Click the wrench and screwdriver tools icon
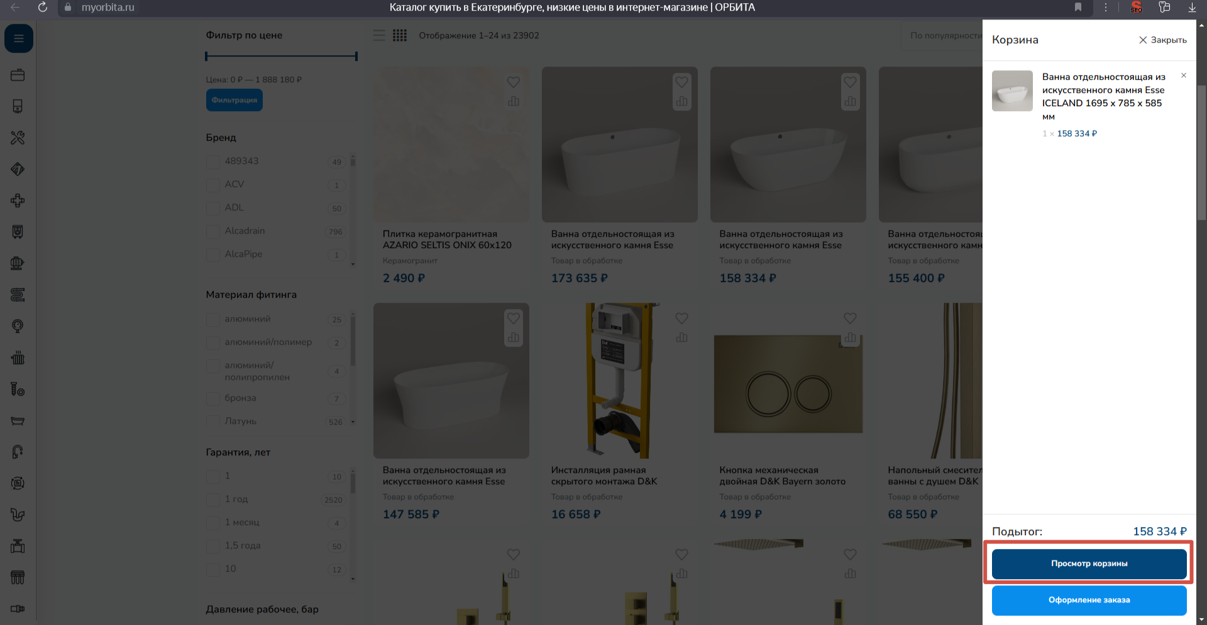Screen dimensions: 1207x625 (x=18, y=138)
